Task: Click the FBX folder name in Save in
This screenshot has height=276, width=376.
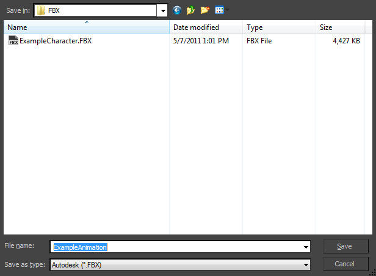Action: pyautogui.click(x=54, y=10)
